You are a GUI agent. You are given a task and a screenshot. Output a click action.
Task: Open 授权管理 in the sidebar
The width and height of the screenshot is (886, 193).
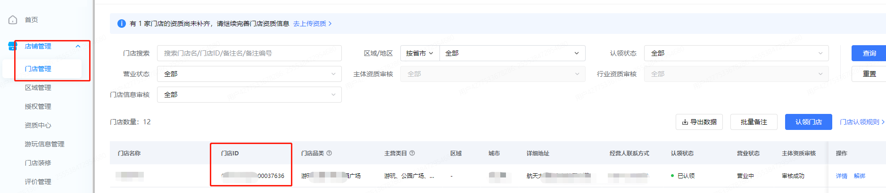point(38,106)
